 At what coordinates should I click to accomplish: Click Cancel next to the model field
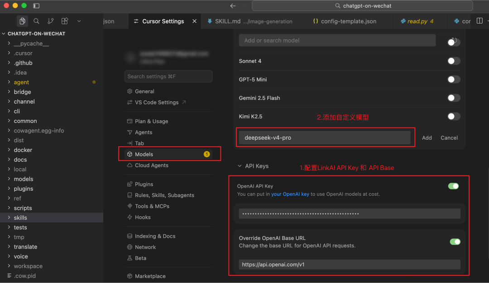pyautogui.click(x=449, y=137)
